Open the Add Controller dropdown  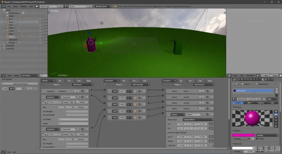(x=140, y=85)
